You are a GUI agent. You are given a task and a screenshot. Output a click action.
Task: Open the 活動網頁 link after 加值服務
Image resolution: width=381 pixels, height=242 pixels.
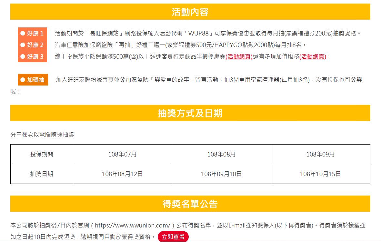[x=313, y=56]
